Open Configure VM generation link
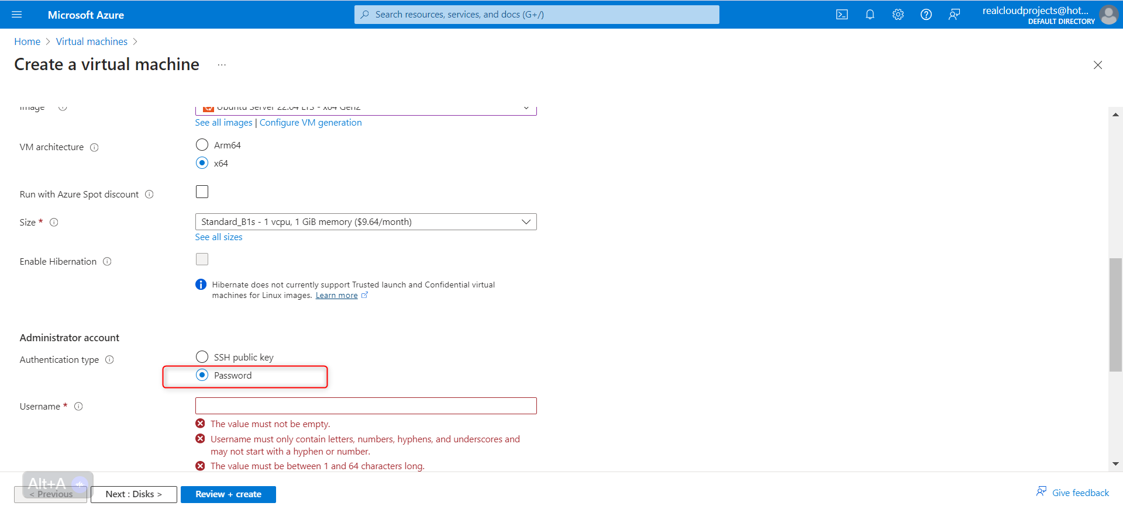 point(311,123)
